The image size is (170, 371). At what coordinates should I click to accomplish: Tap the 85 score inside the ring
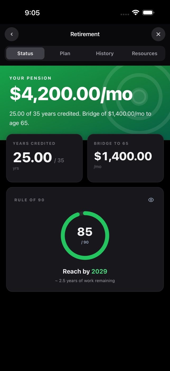click(85, 232)
